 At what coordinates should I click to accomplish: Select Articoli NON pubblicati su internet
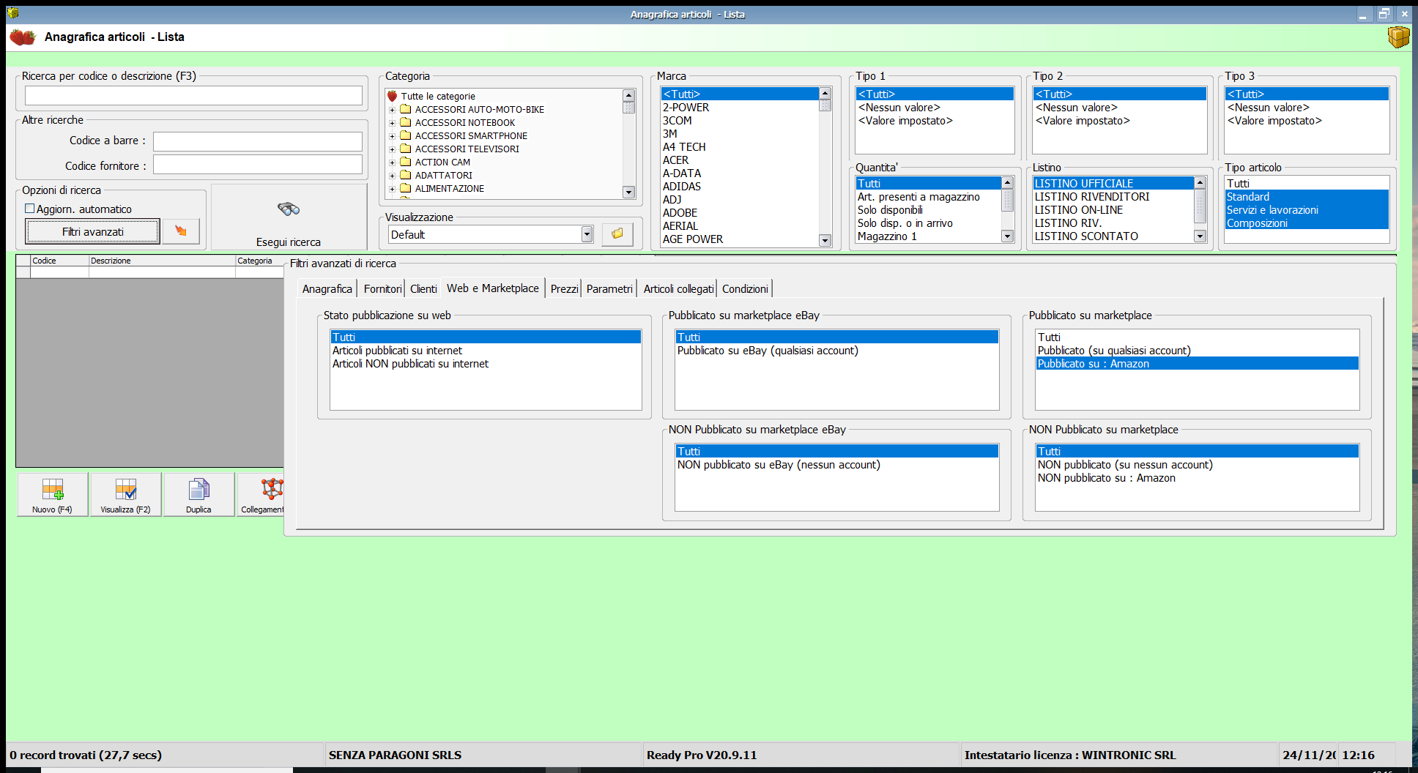[486, 364]
